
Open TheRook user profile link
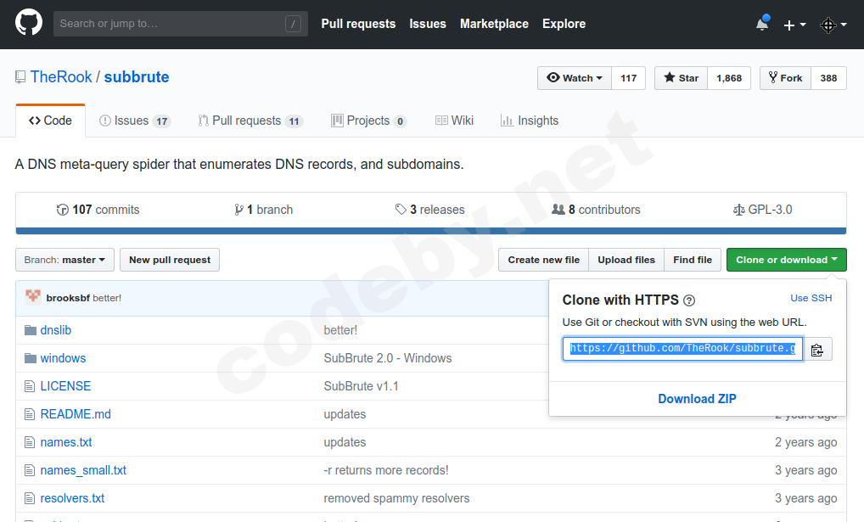(61, 76)
